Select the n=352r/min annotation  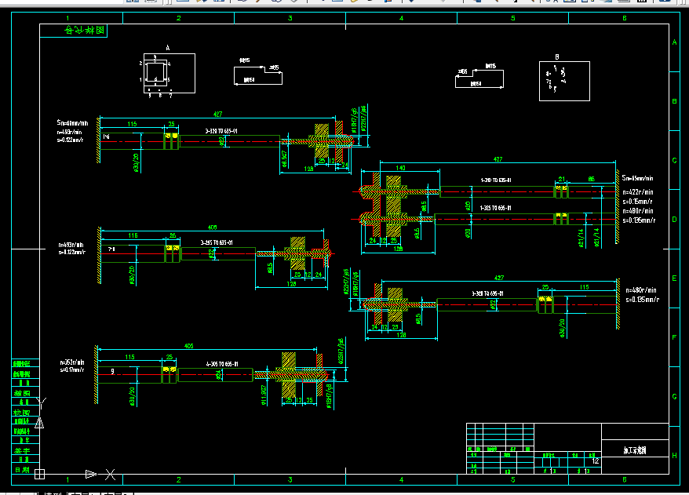coord(72,362)
